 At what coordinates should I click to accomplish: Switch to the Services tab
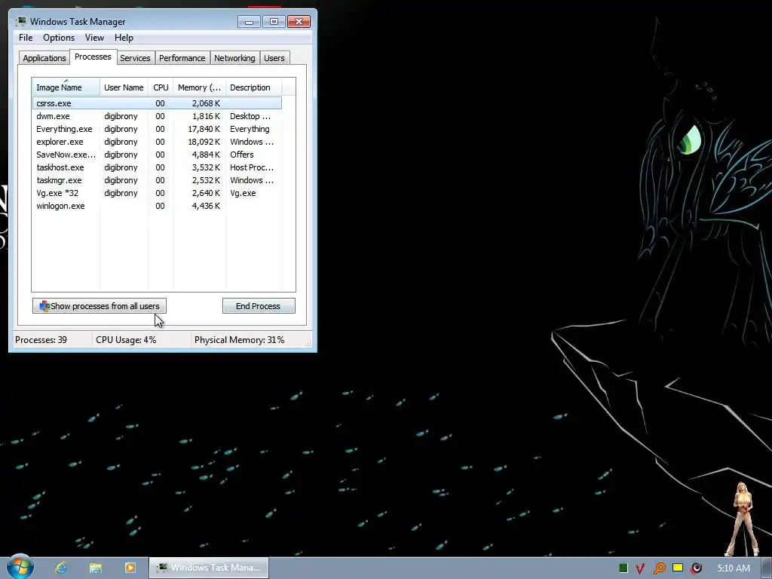(135, 58)
